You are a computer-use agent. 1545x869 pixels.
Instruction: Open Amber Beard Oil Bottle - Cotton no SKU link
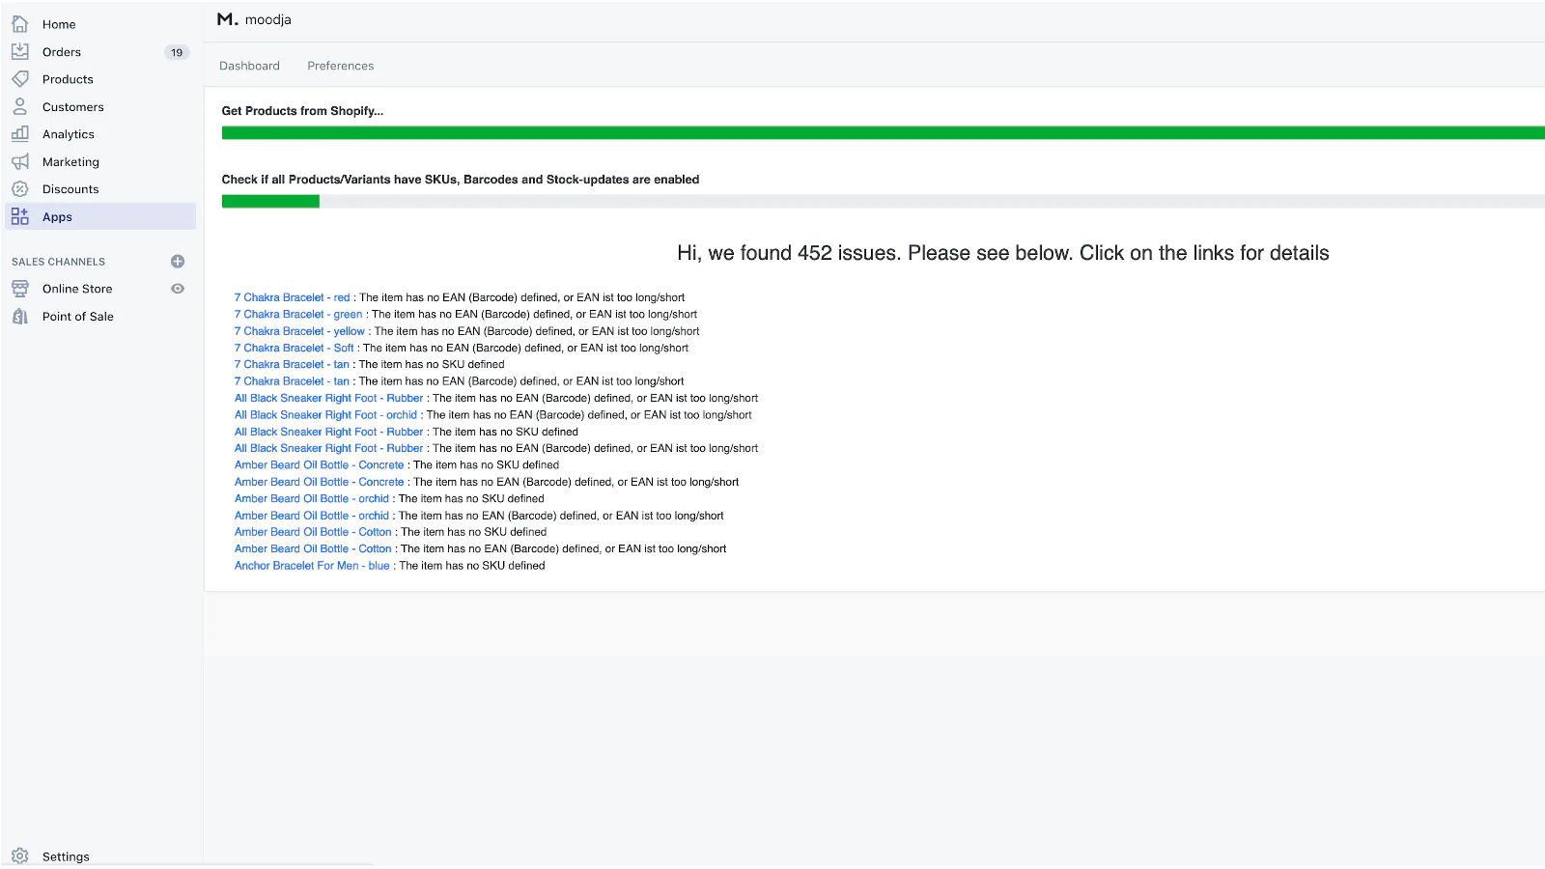tap(313, 532)
